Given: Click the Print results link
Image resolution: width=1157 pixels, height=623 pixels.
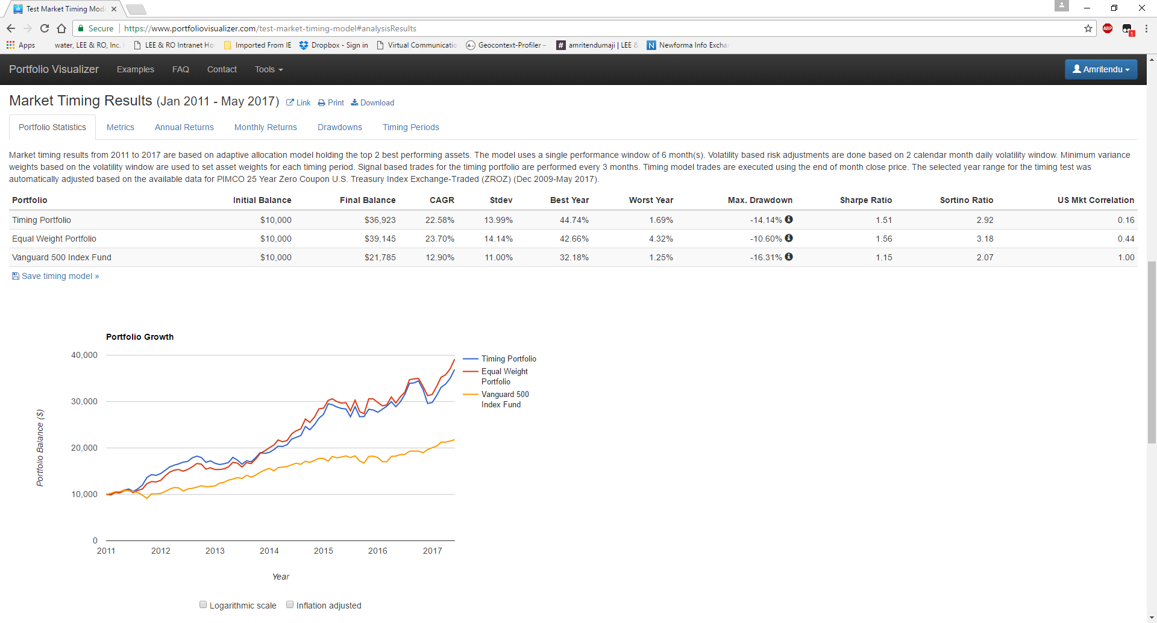Looking at the screenshot, I should click(x=331, y=102).
